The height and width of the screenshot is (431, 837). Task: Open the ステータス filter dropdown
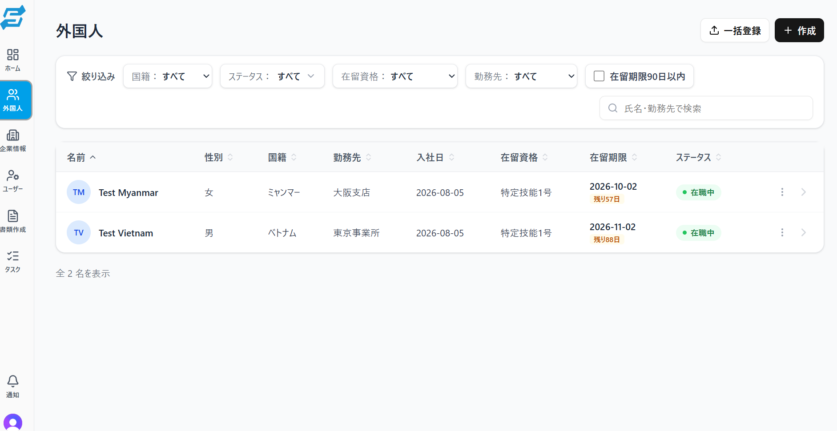tap(272, 76)
